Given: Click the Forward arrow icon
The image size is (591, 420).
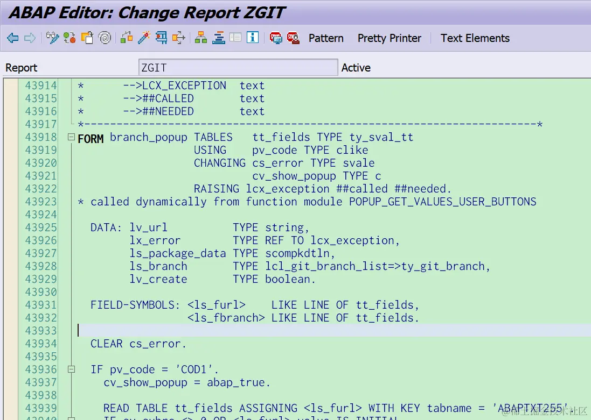Looking at the screenshot, I should click(x=30, y=38).
